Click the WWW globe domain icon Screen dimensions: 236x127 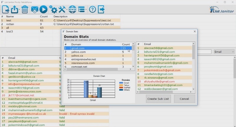pos(72,9)
